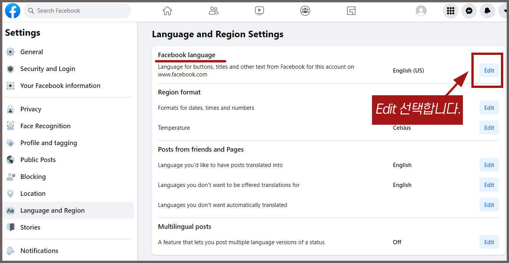
Task: Edit languages not offered translations for
Action: (x=489, y=185)
